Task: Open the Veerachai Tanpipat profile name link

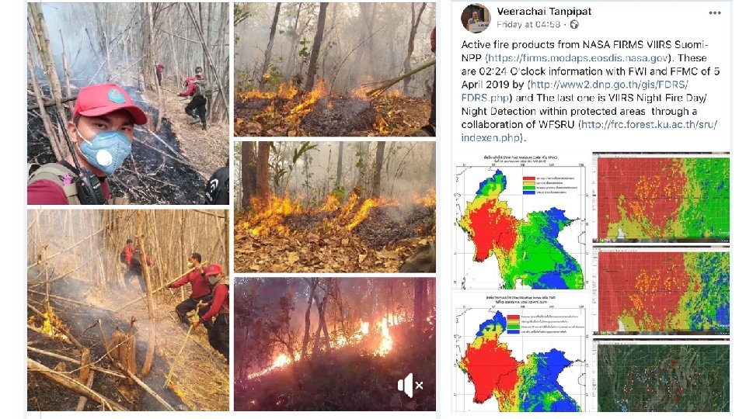Action: 544,12
